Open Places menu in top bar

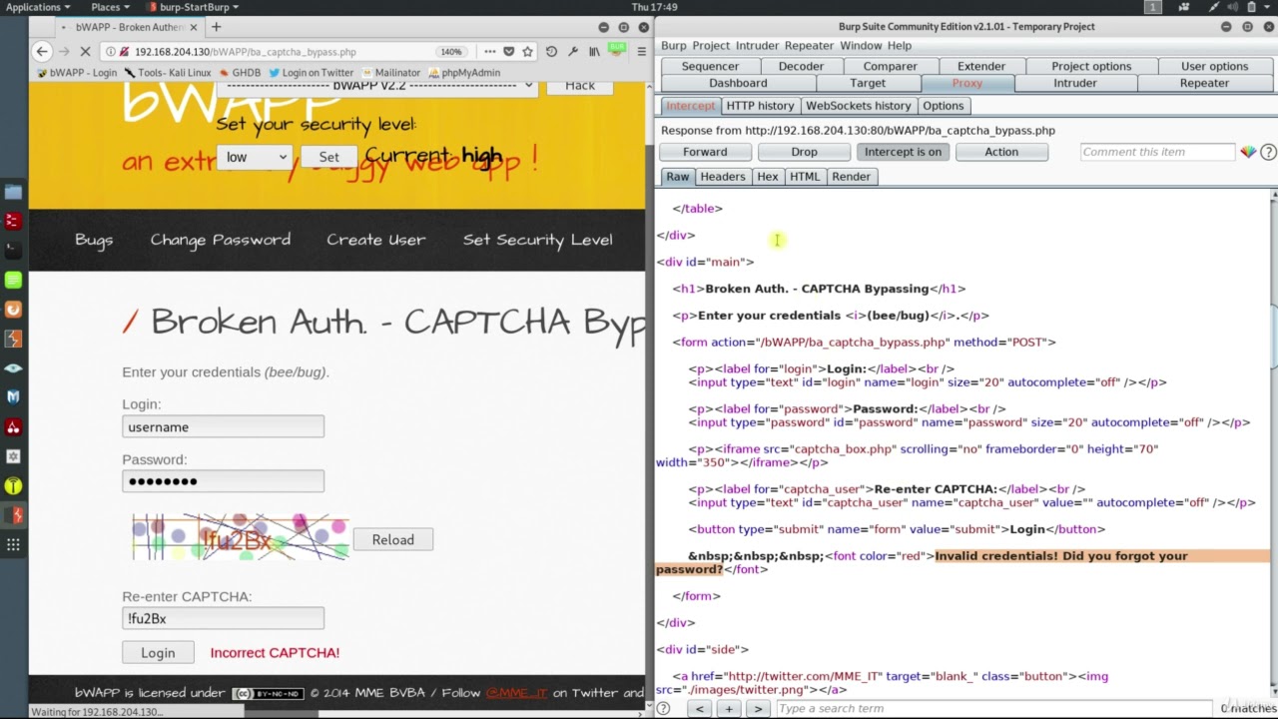[x=110, y=7]
